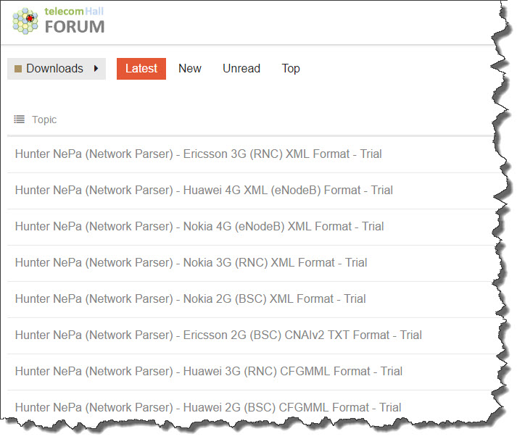Click the telecomHall text in header
The height and width of the screenshot is (447, 525).
pyautogui.click(x=74, y=12)
